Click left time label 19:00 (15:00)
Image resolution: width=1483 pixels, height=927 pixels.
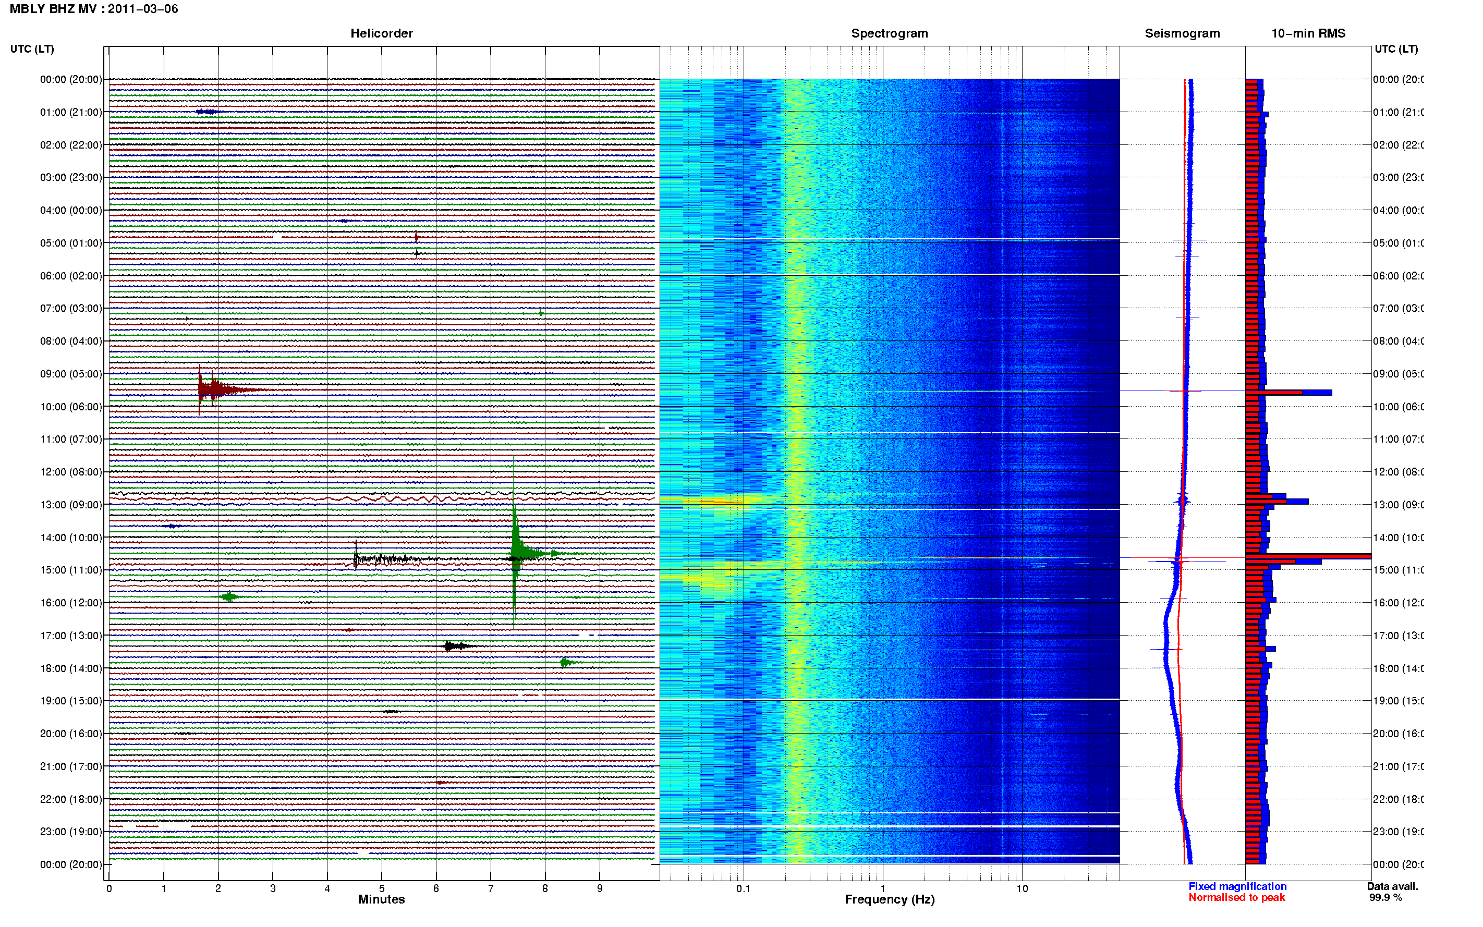coord(71,701)
